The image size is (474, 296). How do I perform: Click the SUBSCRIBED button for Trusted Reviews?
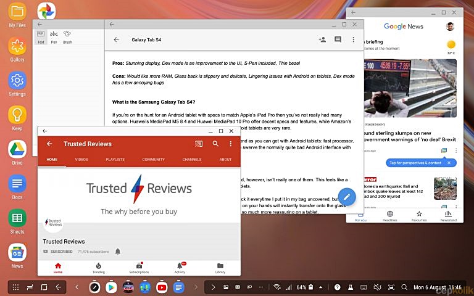[x=58, y=252]
